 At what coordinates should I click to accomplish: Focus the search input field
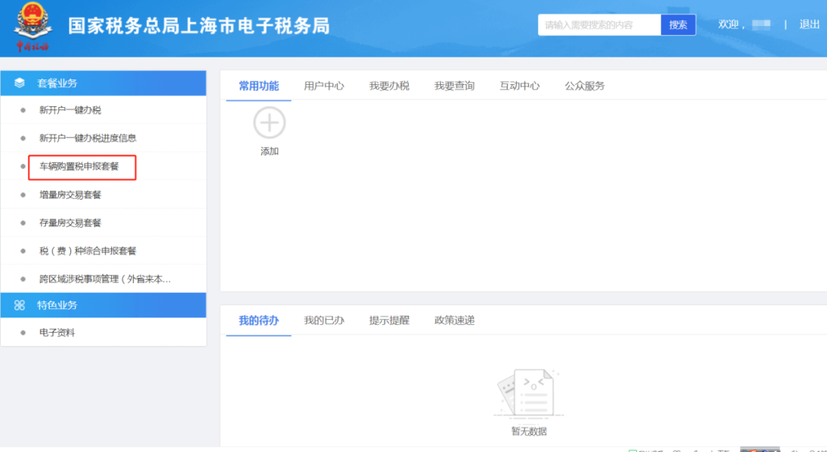tap(599, 25)
